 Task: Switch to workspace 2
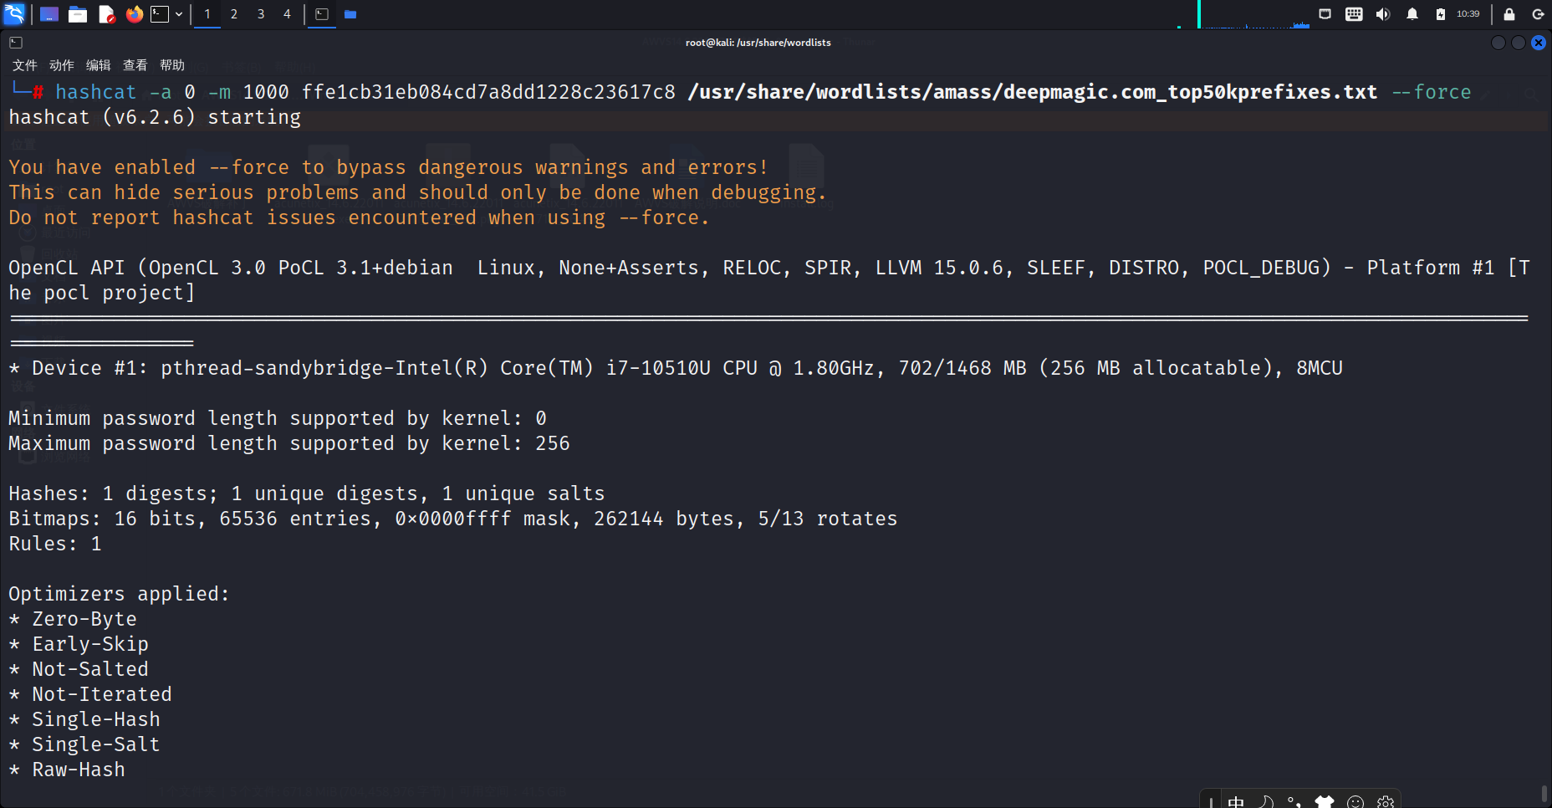click(234, 14)
